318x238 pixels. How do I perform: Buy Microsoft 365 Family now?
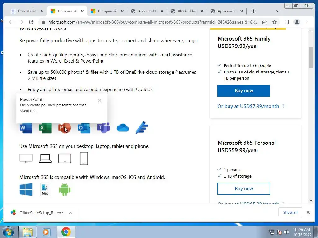pyautogui.click(x=244, y=91)
